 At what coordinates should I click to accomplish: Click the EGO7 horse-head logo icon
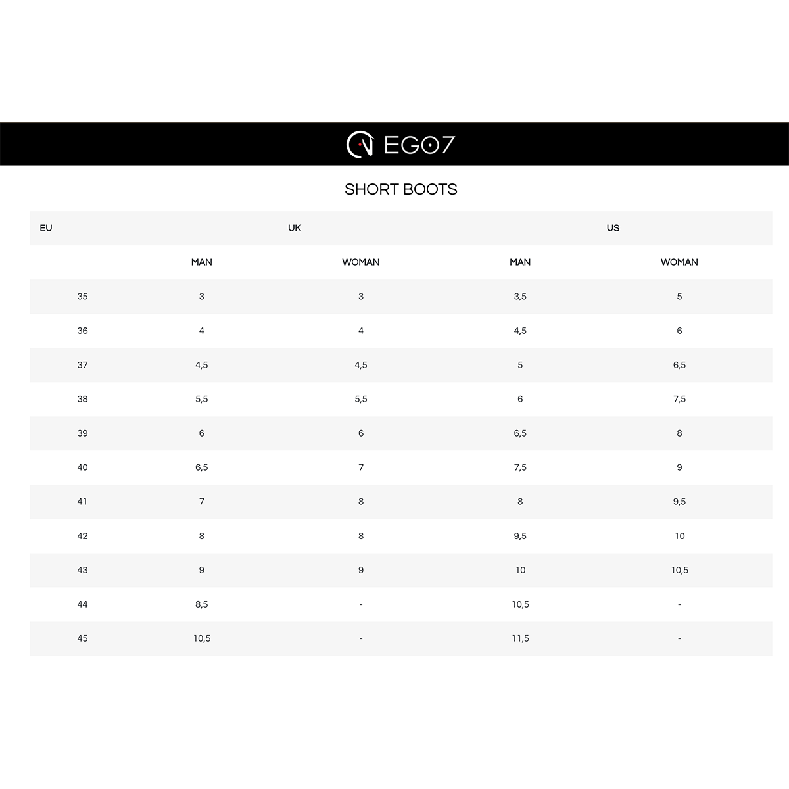(x=360, y=145)
